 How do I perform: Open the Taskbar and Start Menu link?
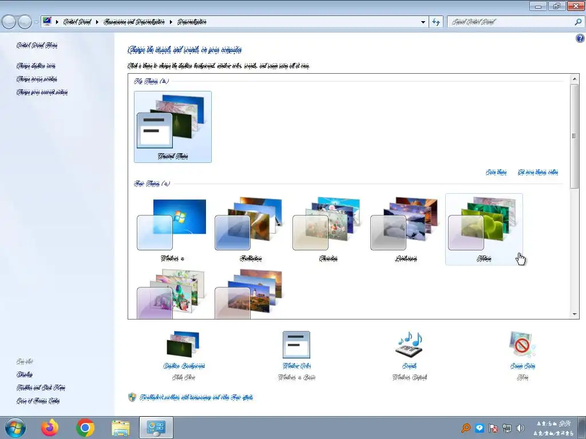(41, 388)
